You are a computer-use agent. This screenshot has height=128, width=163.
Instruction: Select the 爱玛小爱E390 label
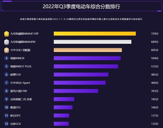(19, 91)
